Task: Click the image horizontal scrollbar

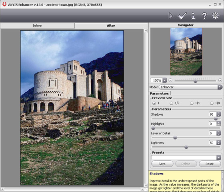Action: click(72, 189)
